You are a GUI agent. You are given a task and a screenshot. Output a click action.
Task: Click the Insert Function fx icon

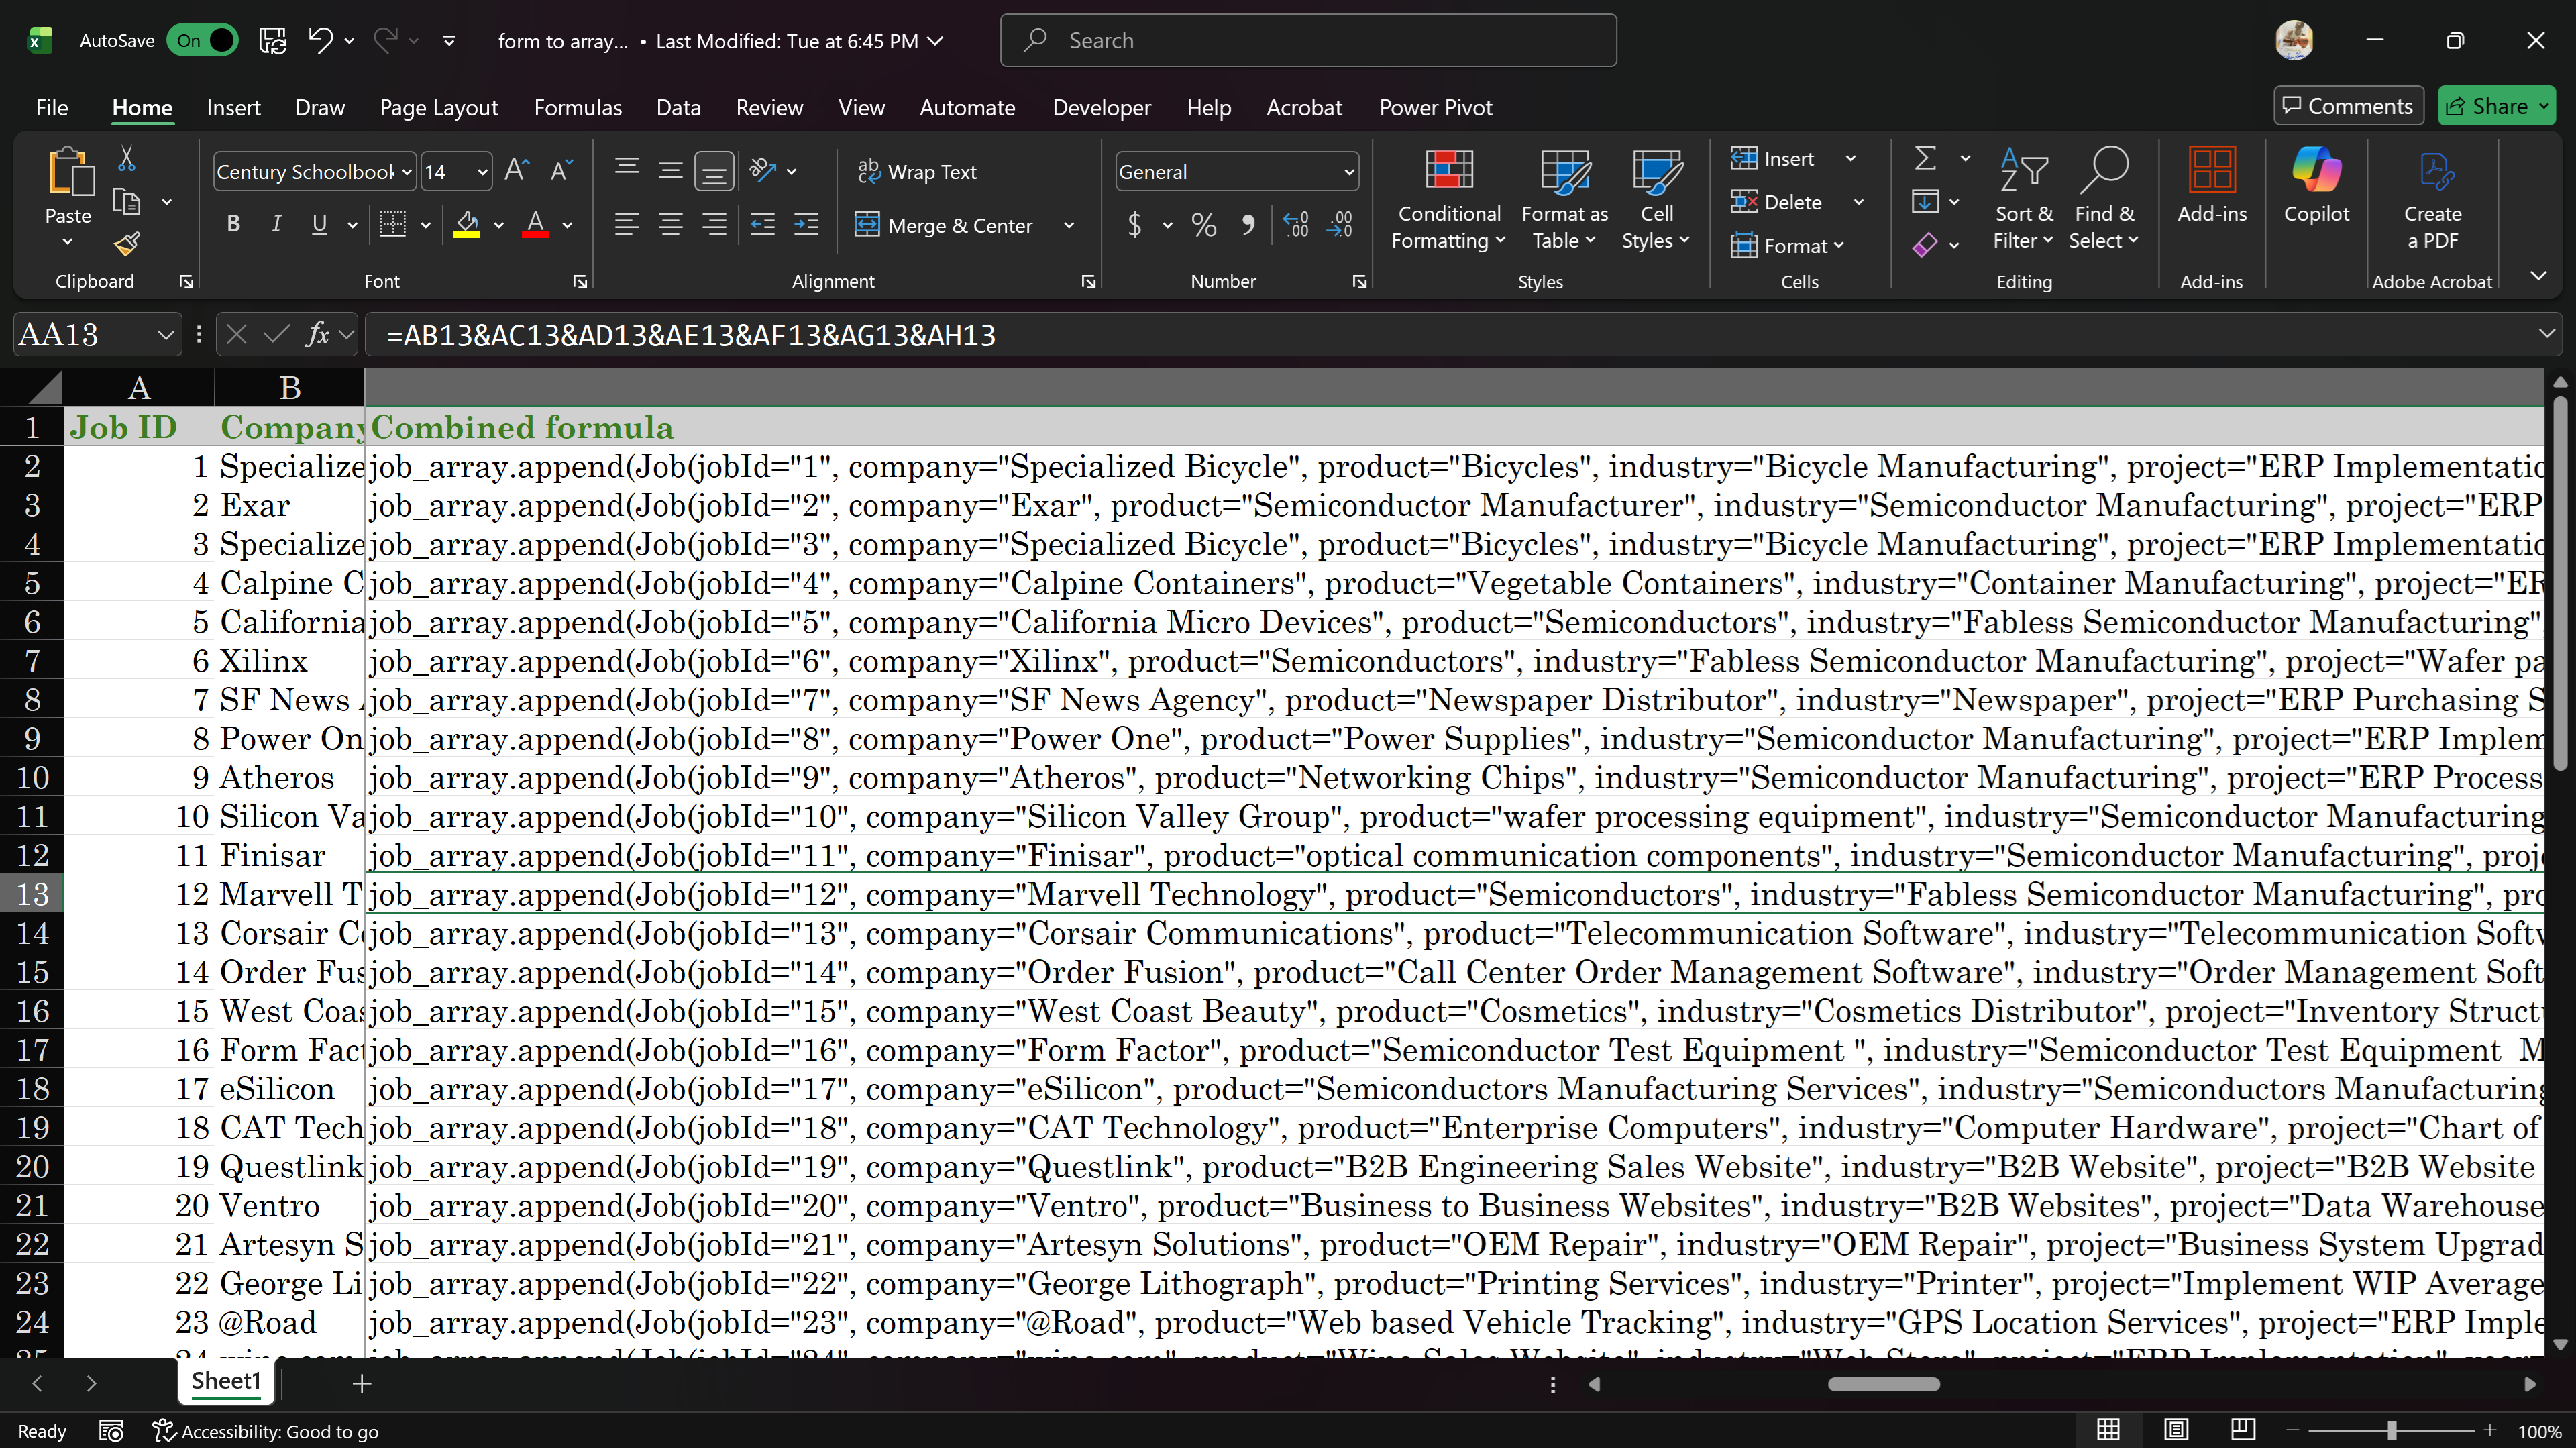click(x=318, y=335)
